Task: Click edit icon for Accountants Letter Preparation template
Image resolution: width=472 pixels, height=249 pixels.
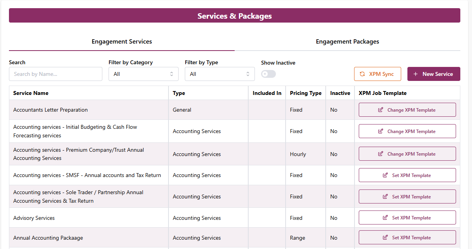Action: click(381, 110)
